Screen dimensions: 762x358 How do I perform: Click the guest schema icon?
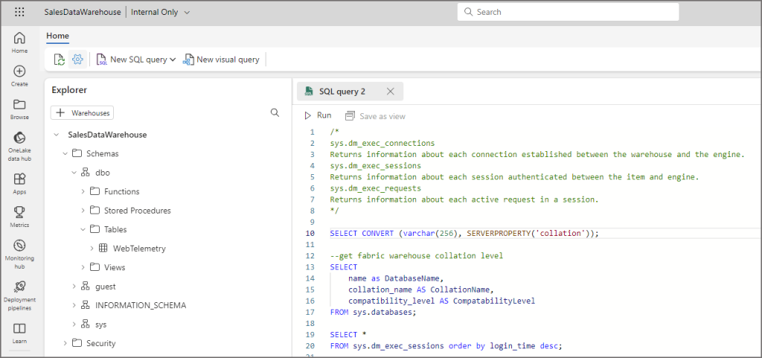(85, 286)
